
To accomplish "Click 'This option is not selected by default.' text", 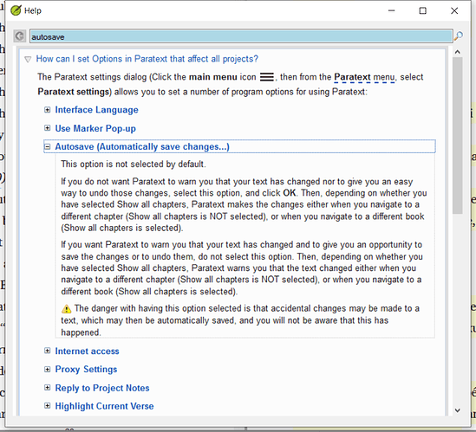I will 134,164.
